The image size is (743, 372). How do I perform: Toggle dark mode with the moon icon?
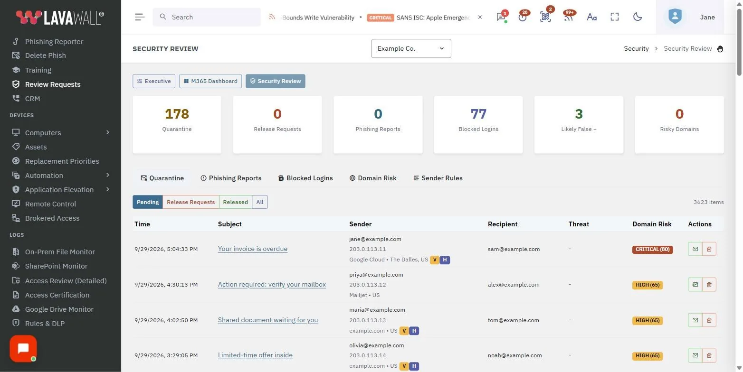638,17
